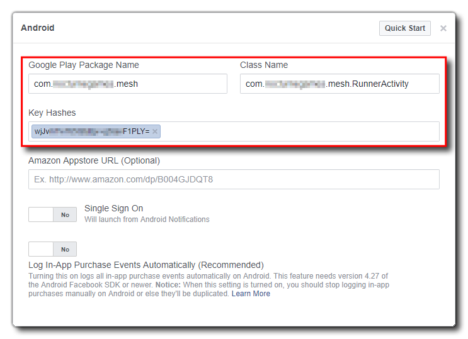Screen dimensions: 468x339
Task: Focus the Google Play Package Name field
Action: point(128,84)
